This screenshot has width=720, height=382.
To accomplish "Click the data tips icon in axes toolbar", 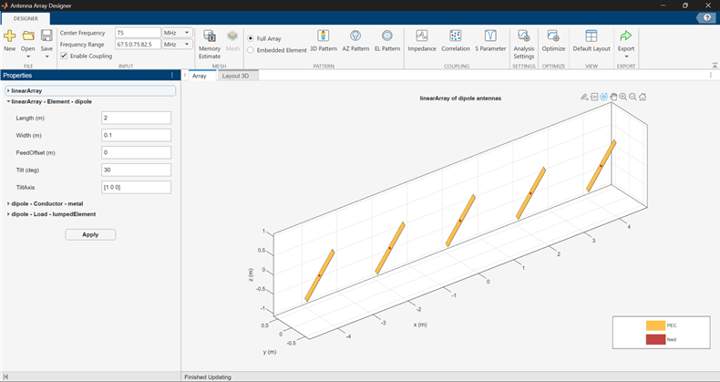I will tap(594, 97).
